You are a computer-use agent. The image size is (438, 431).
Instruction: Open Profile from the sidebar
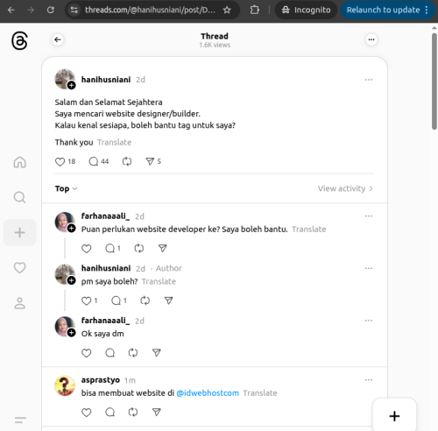[20, 303]
